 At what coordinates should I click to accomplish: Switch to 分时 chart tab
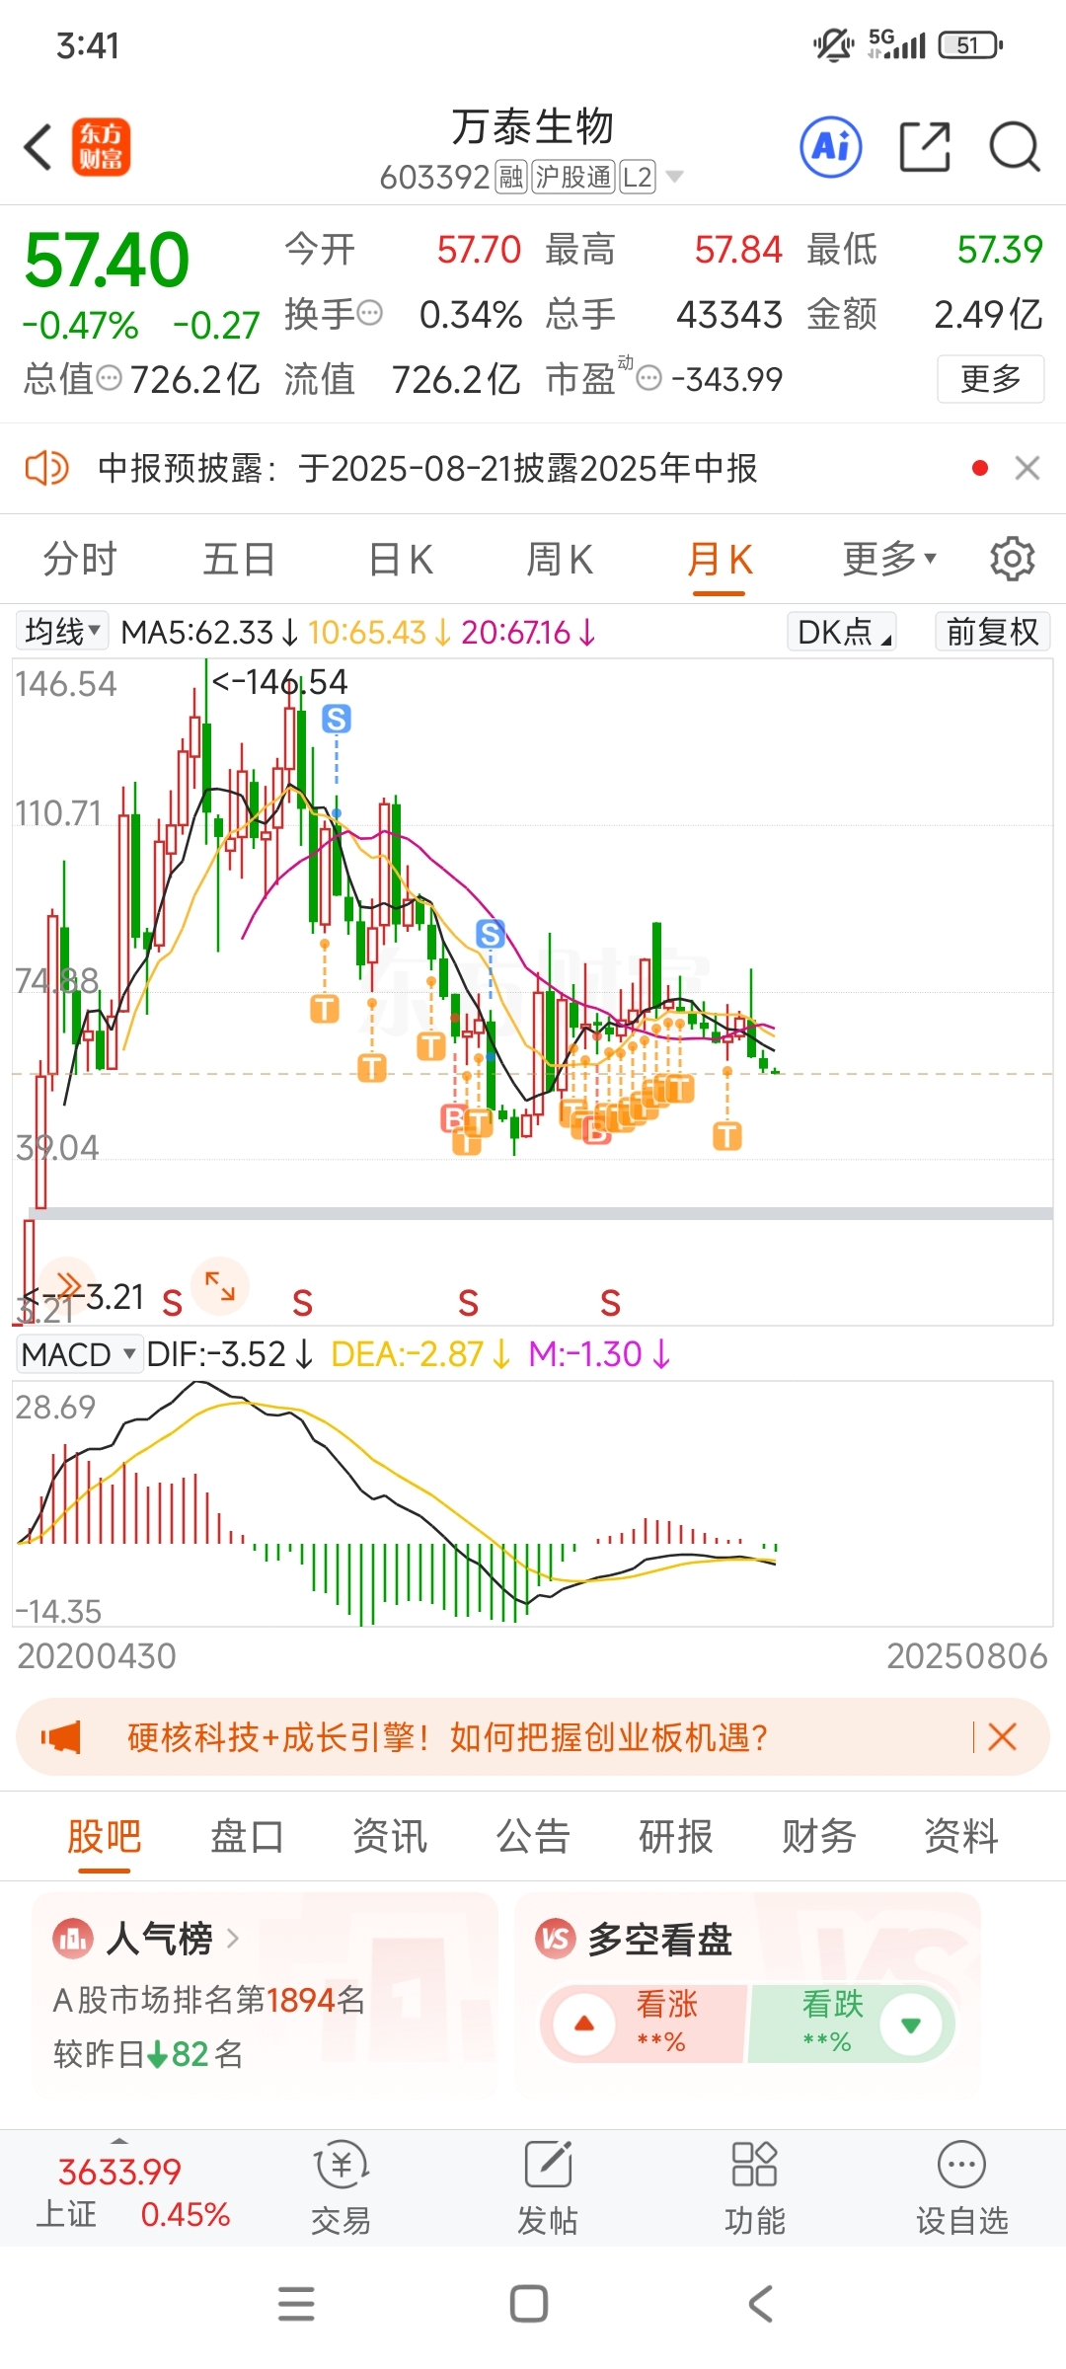[x=80, y=559]
